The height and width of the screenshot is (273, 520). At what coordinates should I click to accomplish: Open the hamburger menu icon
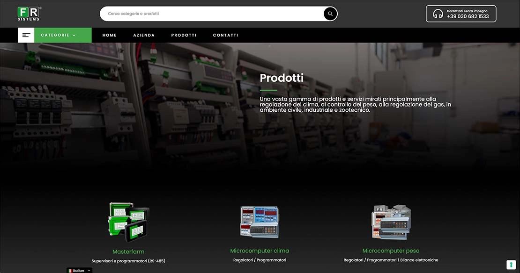pyautogui.click(x=26, y=35)
